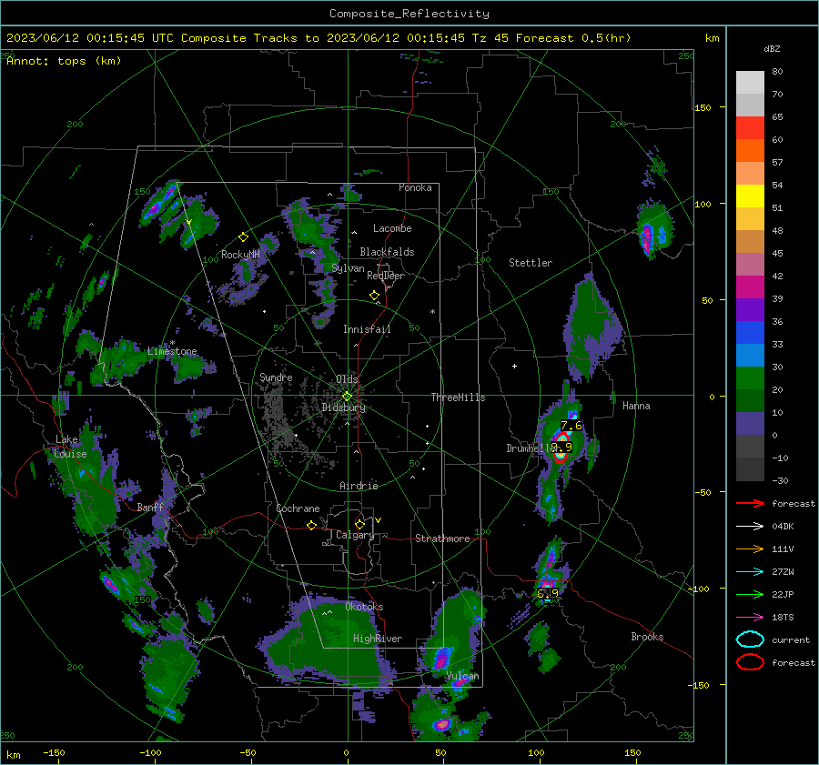
Task: Click the Hanna city label
Action: pyautogui.click(x=636, y=406)
